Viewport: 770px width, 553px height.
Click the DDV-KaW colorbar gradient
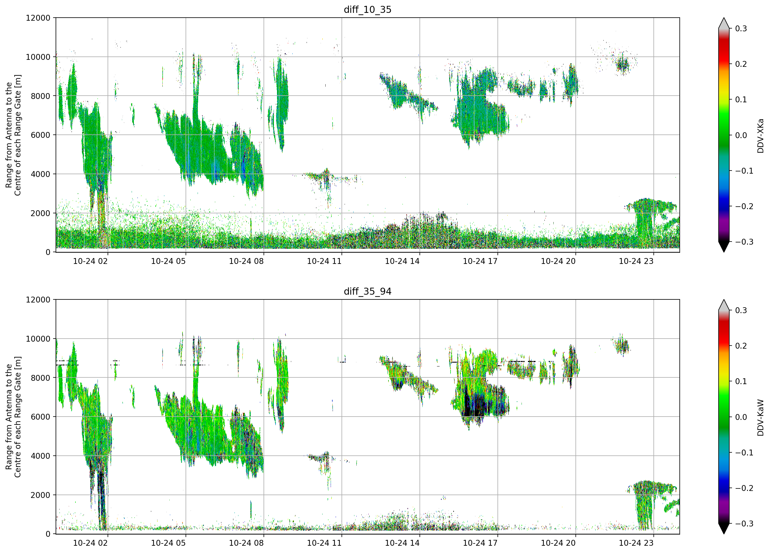tap(724, 417)
